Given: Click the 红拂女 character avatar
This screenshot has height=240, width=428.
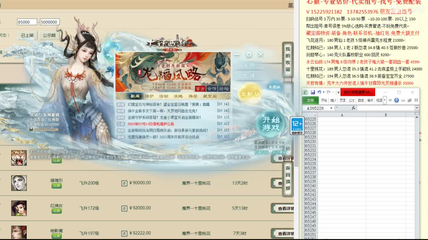Looking at the screenshot, I should click(19, 208).
